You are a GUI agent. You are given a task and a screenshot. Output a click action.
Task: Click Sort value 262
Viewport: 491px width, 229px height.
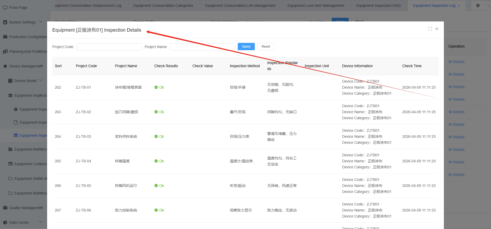coord(58,87)
